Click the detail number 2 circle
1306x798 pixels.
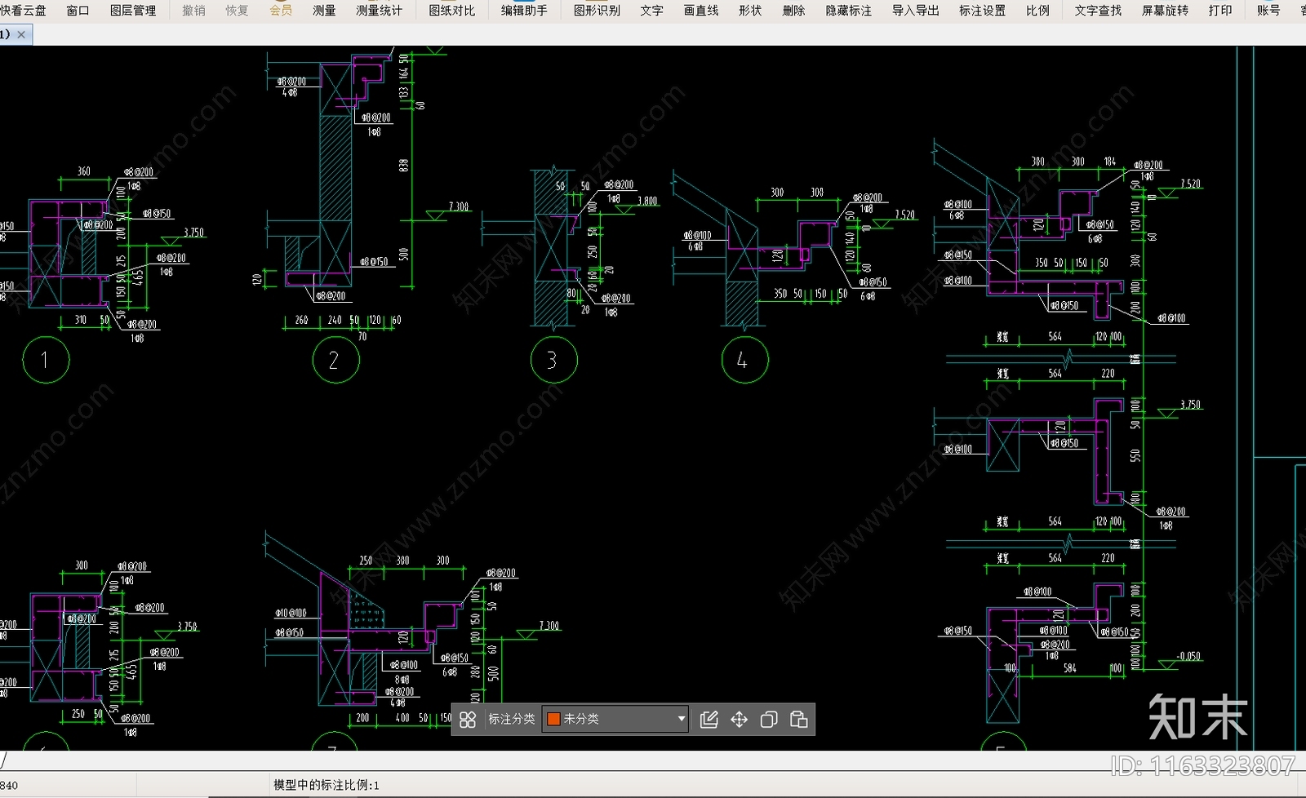[335, 360]
